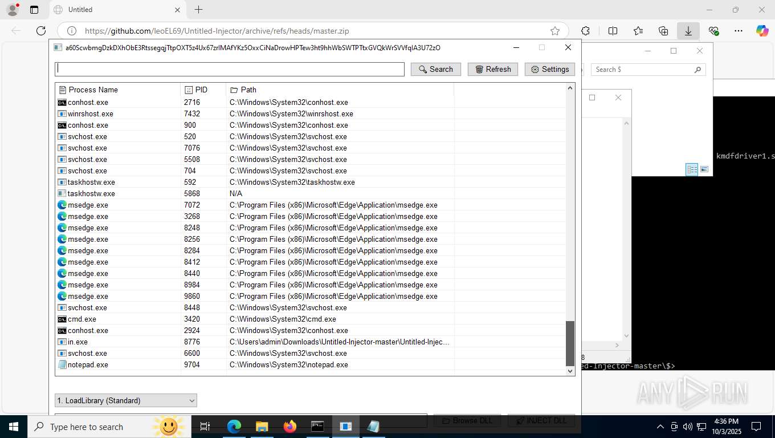Select svchost.exe with PID 7076
This screenshot has height=438, width=775.
coord(311,148)
